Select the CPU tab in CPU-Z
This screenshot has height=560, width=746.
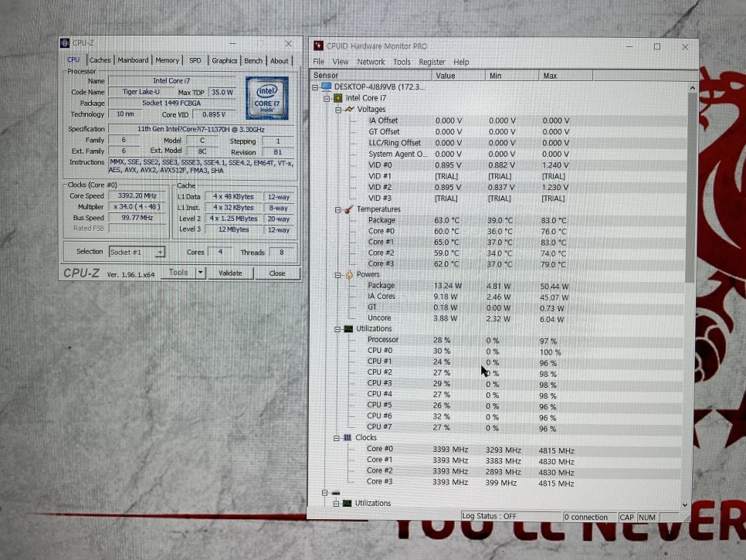click(73, 59)
